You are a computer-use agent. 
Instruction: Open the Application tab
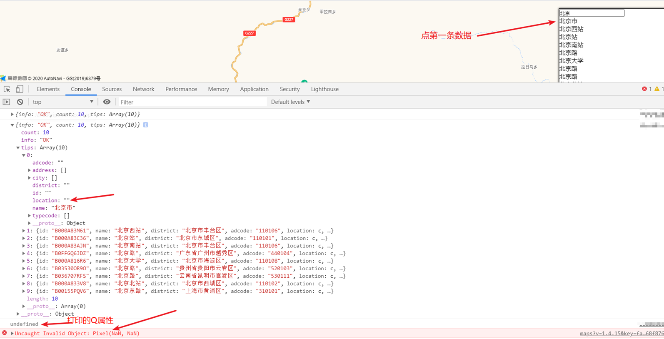pyautogui.click(x=254, y=89)
